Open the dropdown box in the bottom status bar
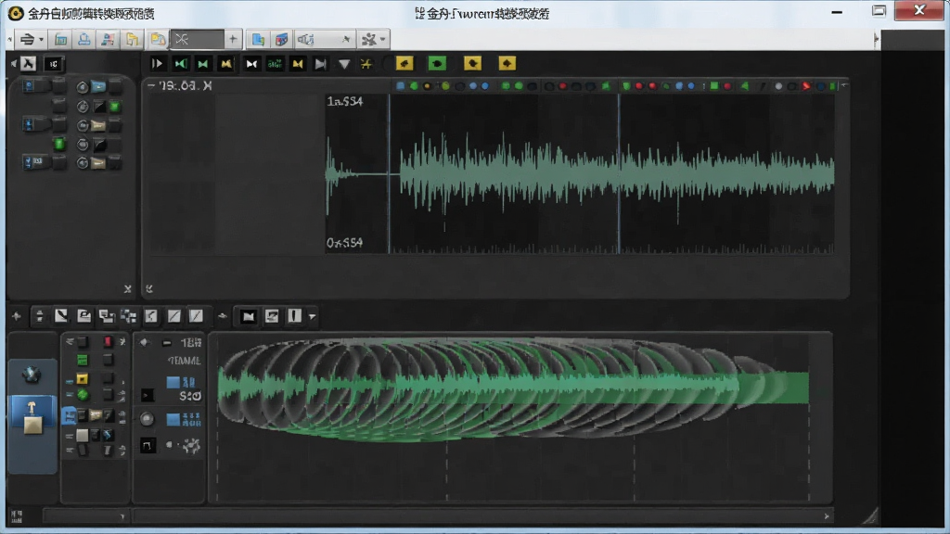The image size is (950, 534). point(84,516)
